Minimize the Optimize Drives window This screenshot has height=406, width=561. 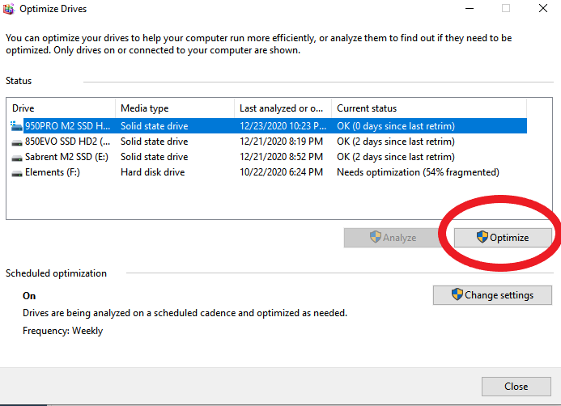coord(470,8)
